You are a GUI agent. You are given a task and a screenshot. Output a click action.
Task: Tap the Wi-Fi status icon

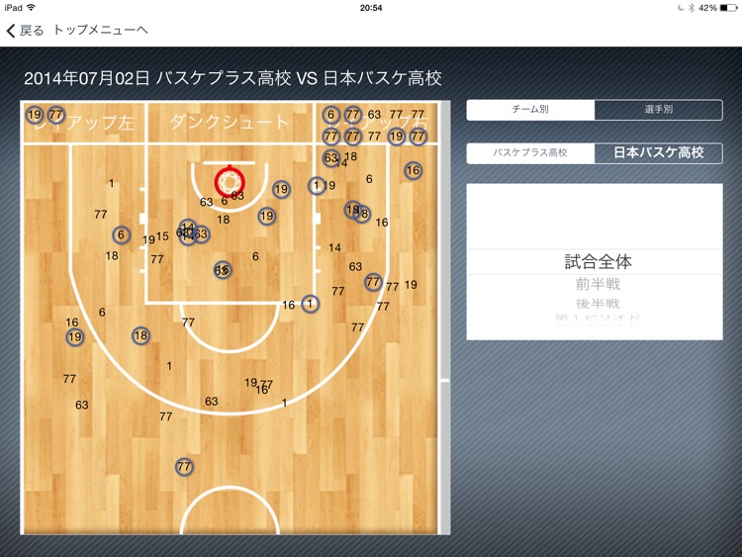(x=32, y=8)
